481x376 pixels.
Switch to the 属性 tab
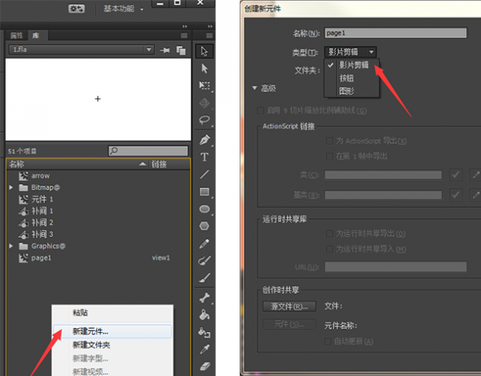point(16,36)
